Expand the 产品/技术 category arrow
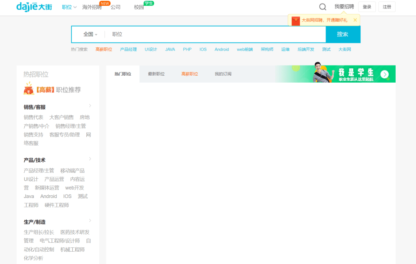The height and width of the screenshot is (264, 416). pos(90,159)
